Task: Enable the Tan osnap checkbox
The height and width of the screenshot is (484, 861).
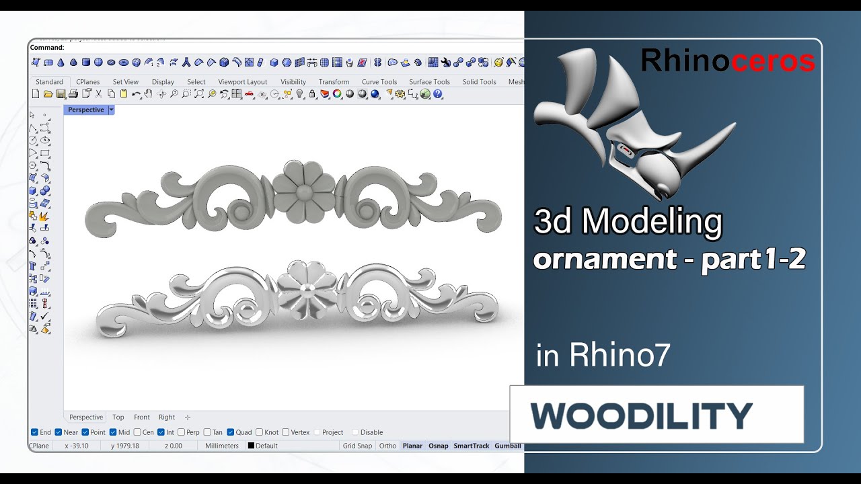Action: click(207, 432)
